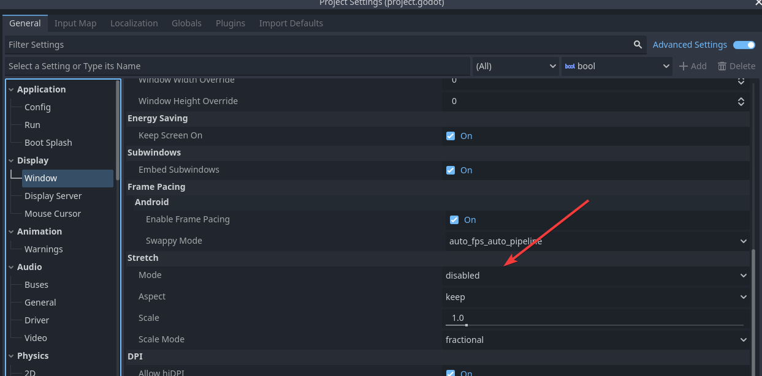The width and height of the screenshot is (762, 376).
Task: Uncheck Enable Frame Pacing checkbox
Action: pos(454,220)
